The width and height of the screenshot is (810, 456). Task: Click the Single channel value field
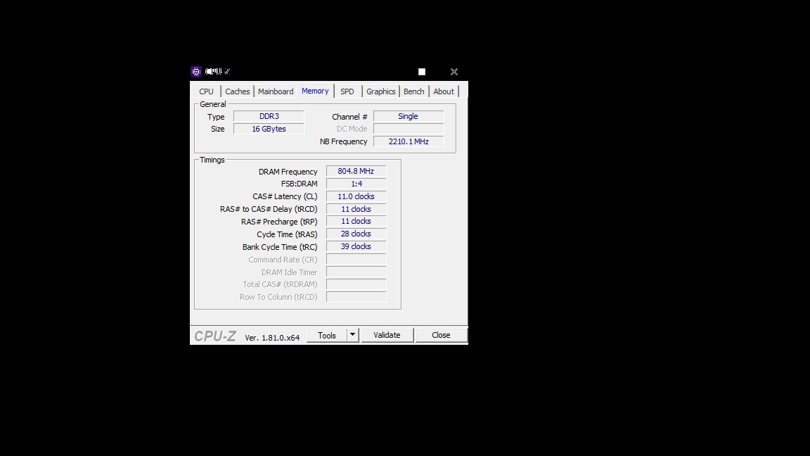pyautogui.click(x=408, y=116)
